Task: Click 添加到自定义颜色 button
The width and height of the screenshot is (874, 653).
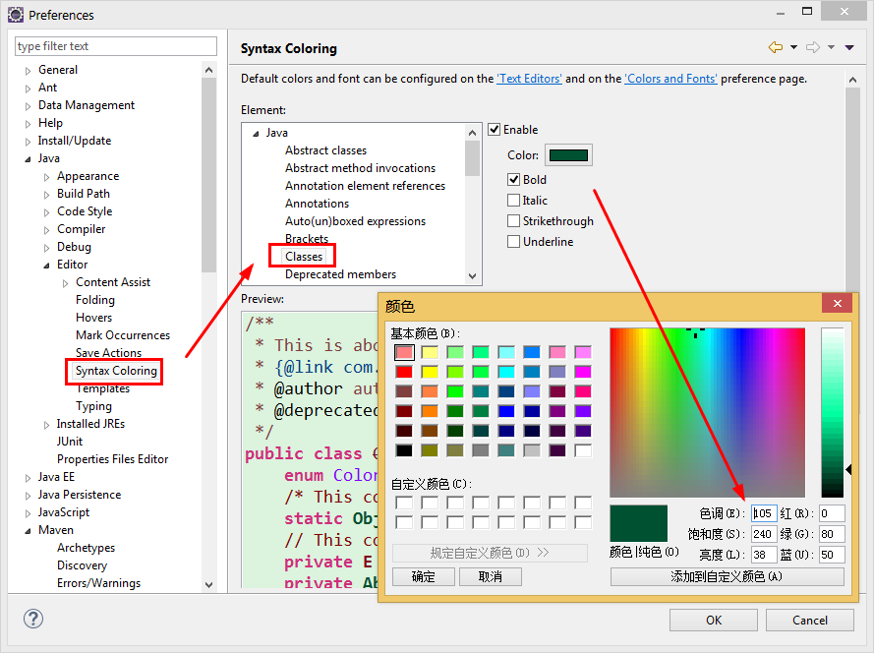Action: (727, 576)
